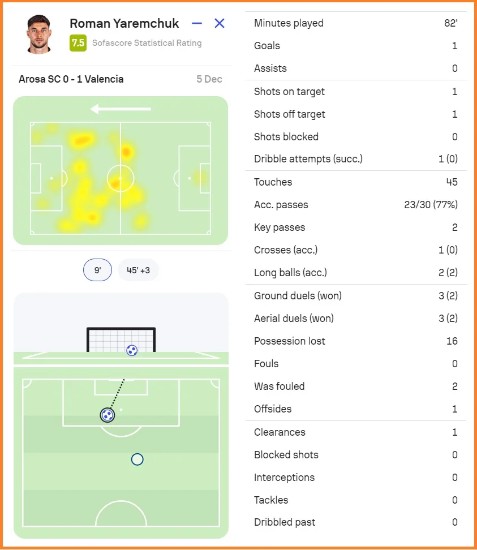Open the Arosa SC 0 - 1 Valencia match
This screenshot has width=477, height=550.
(x=71, y=79)
